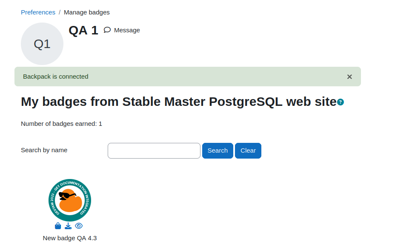Go to Preferences breadcrumb link

pos(38,12)
